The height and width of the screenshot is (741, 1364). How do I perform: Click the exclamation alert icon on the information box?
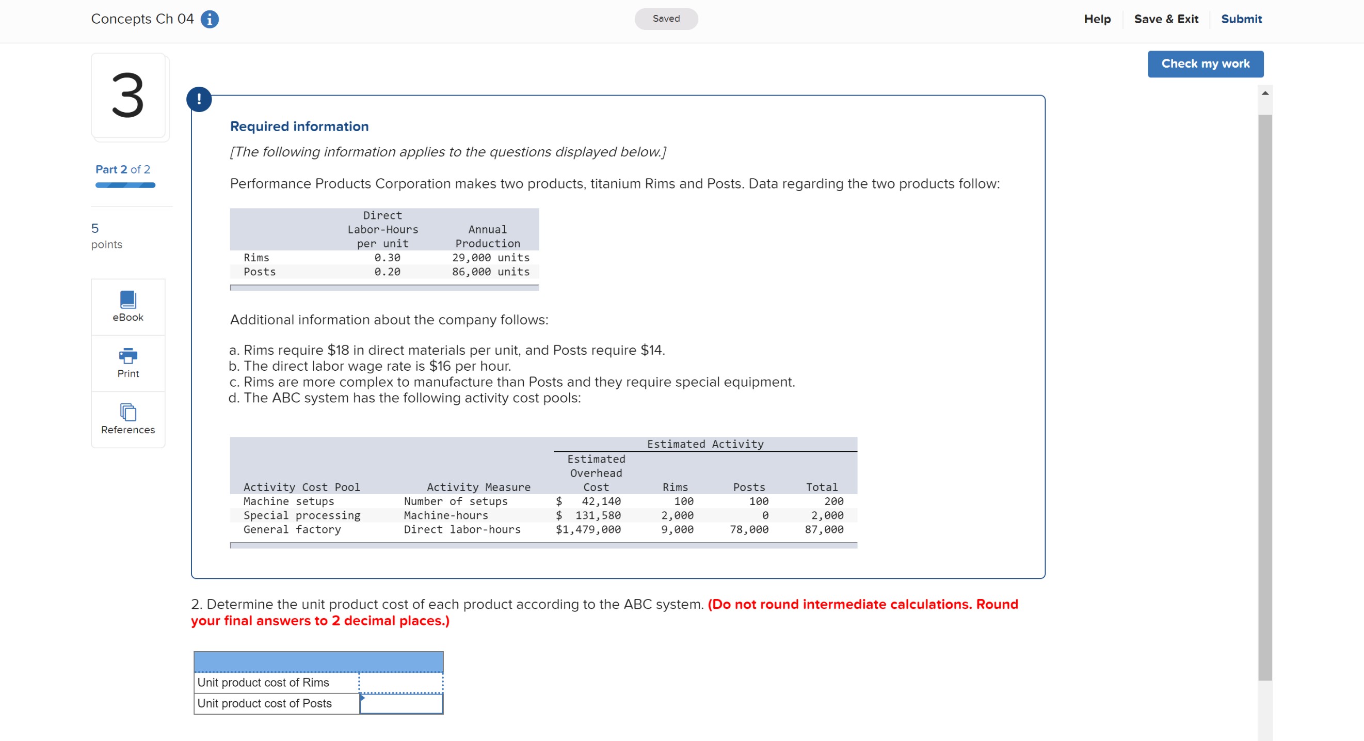click(x=200, y=99)
